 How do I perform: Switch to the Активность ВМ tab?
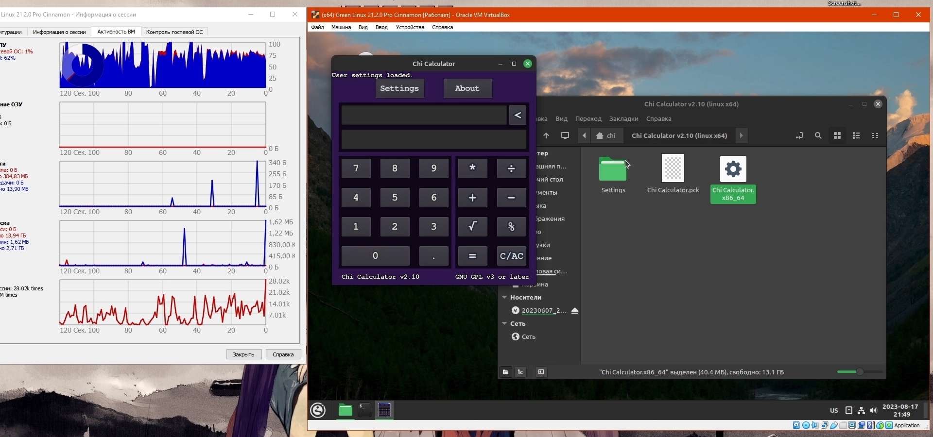(116, 32)
